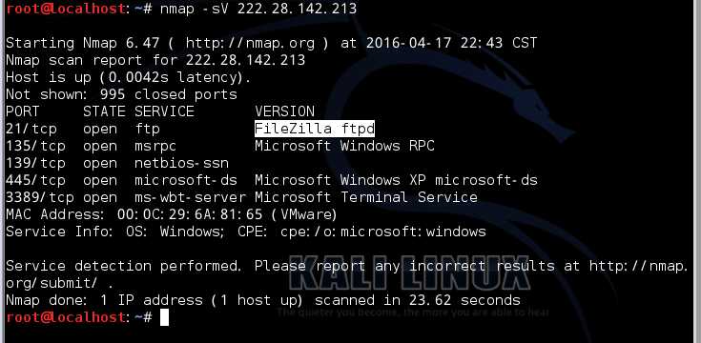Click the Microsoft Terminal Service version text
The height and width of the screenshot is (343, 701).
point(366,197)
